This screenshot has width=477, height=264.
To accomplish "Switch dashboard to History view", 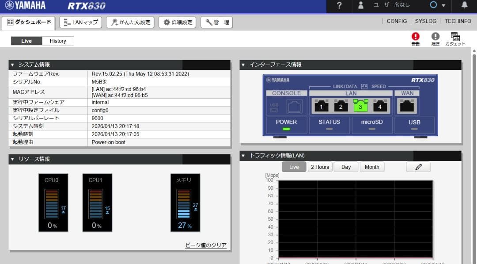I will tap(58, 41).
